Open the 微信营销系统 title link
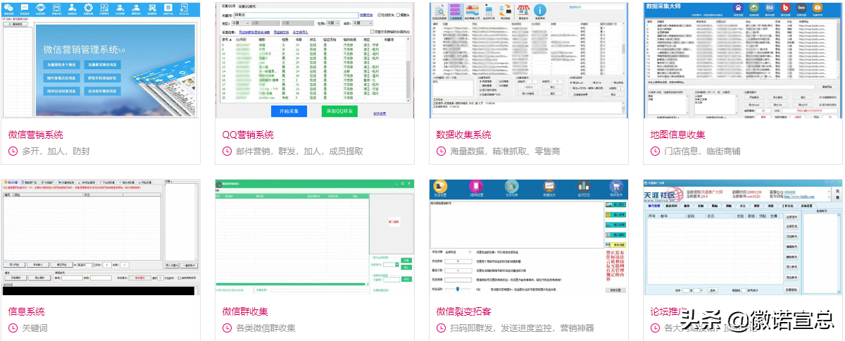This screenshot has width=845, height=341. pos(35,135)
